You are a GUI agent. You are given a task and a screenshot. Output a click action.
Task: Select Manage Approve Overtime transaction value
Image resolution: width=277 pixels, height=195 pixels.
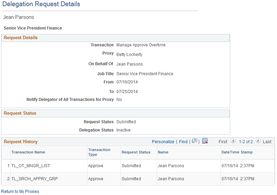[141, 45]
